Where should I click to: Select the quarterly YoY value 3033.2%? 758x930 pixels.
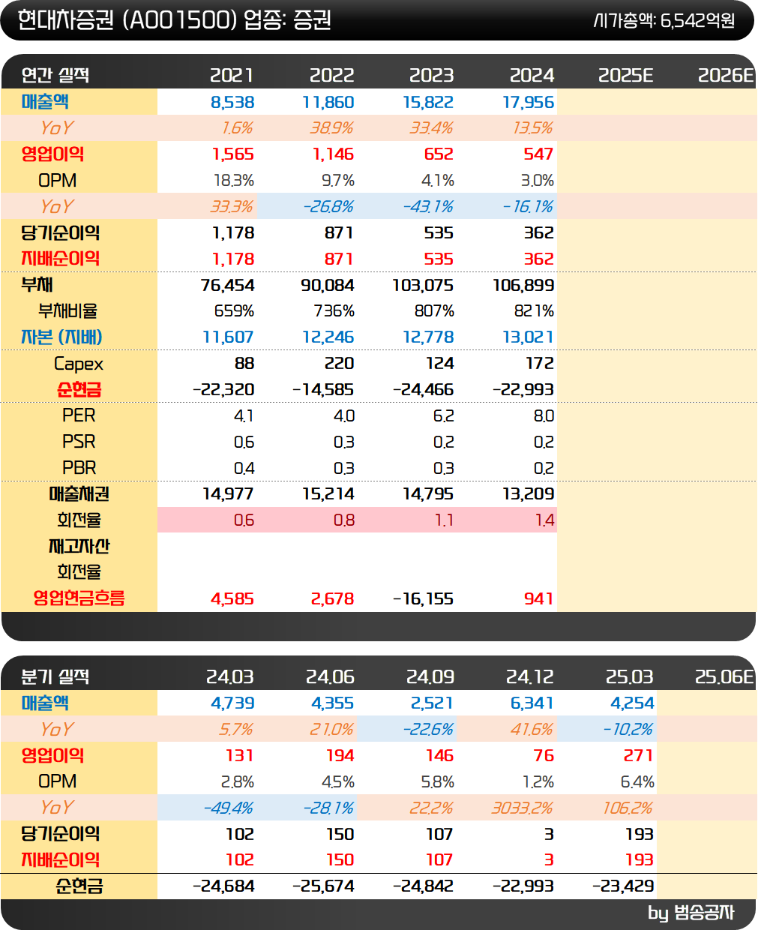(522, 808)
